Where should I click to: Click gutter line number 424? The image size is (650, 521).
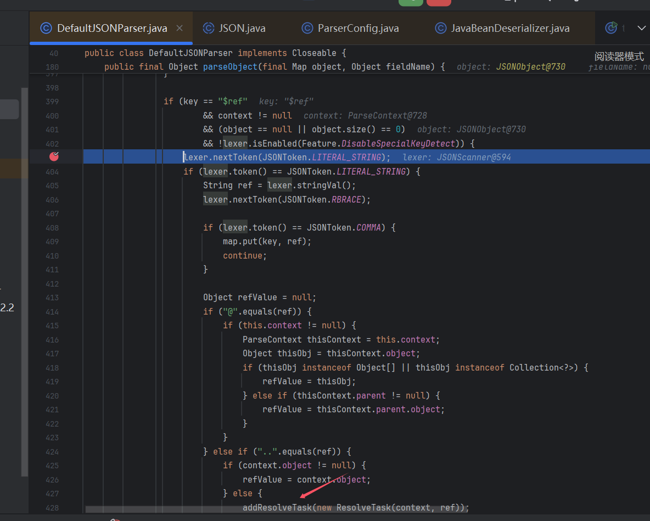[52, 452]
